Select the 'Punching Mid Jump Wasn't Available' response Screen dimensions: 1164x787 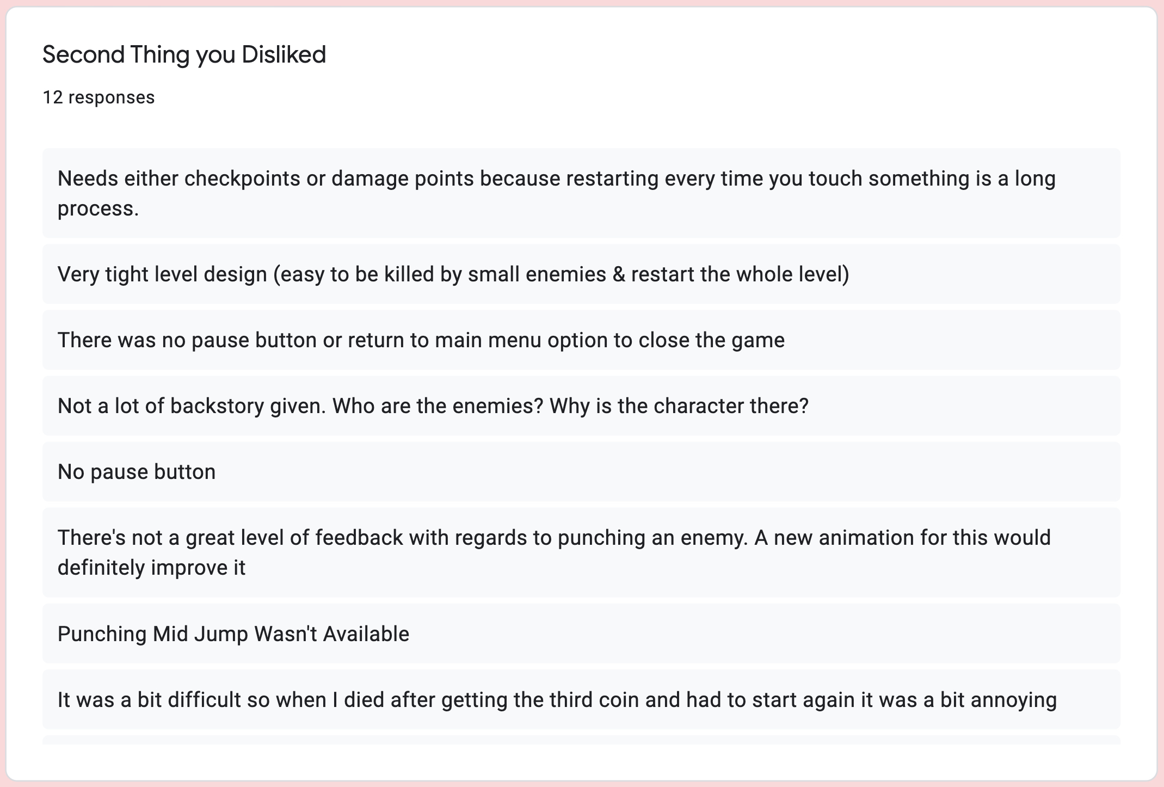[581, 634]
